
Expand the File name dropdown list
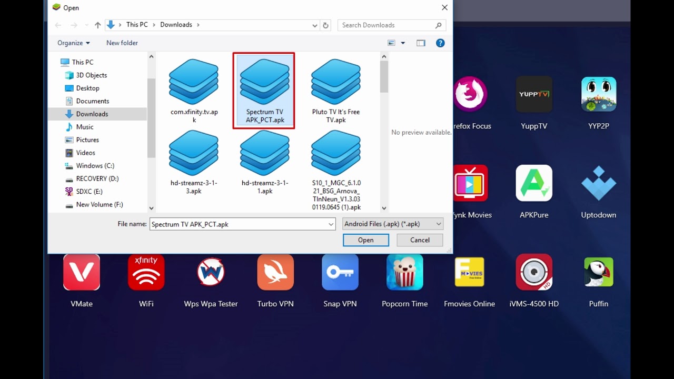[x=331, y=224]
